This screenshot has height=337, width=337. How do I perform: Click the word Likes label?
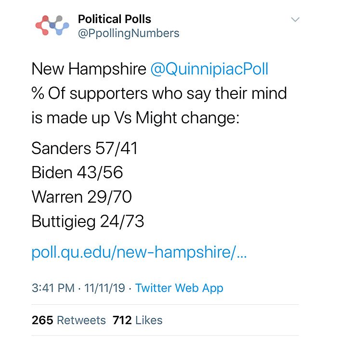click(x=149, y=320)
